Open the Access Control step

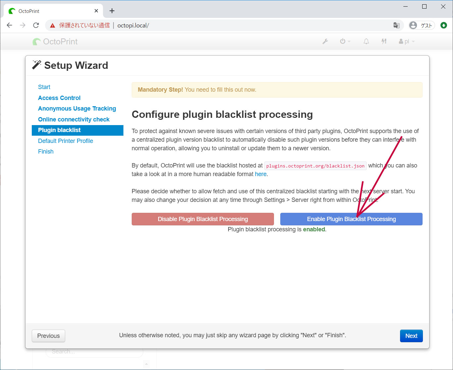pyautogui.click(x=59, y=98)
